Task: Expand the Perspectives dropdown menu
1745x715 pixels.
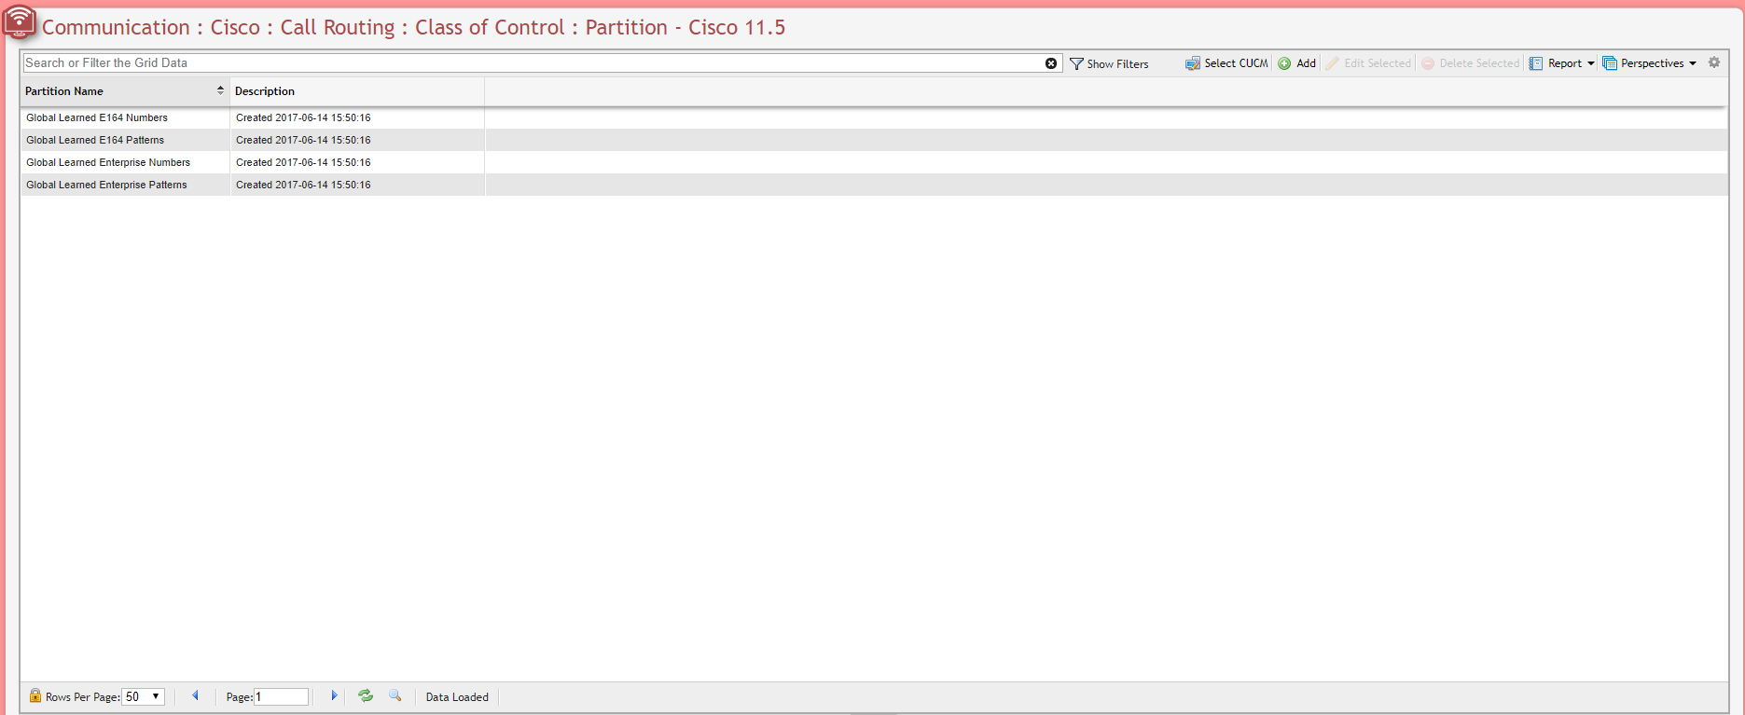Action: (x=1650, y=63)
